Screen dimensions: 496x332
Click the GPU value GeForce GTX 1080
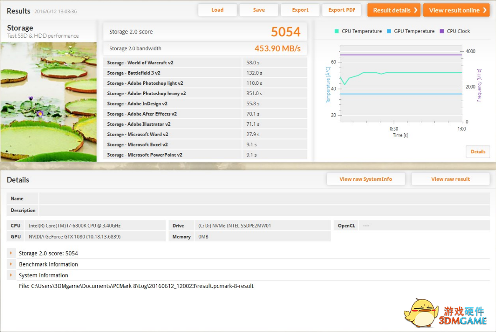click(x=75, y=236)
